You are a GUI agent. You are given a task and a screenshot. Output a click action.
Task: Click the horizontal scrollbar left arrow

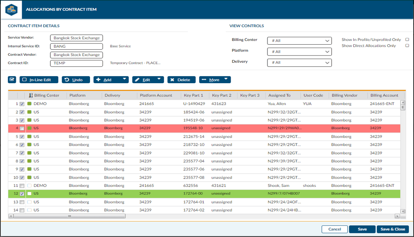click(11, 216)
